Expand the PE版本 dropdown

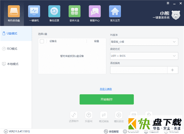[x=144, y=42]
